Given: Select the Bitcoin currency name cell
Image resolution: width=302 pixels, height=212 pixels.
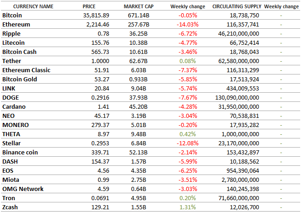Looking at the screenshot, I should coord(12,15).
